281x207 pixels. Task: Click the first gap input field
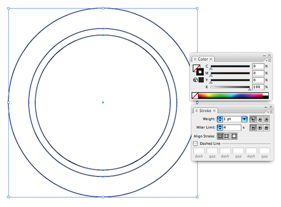tap(212, 150)
